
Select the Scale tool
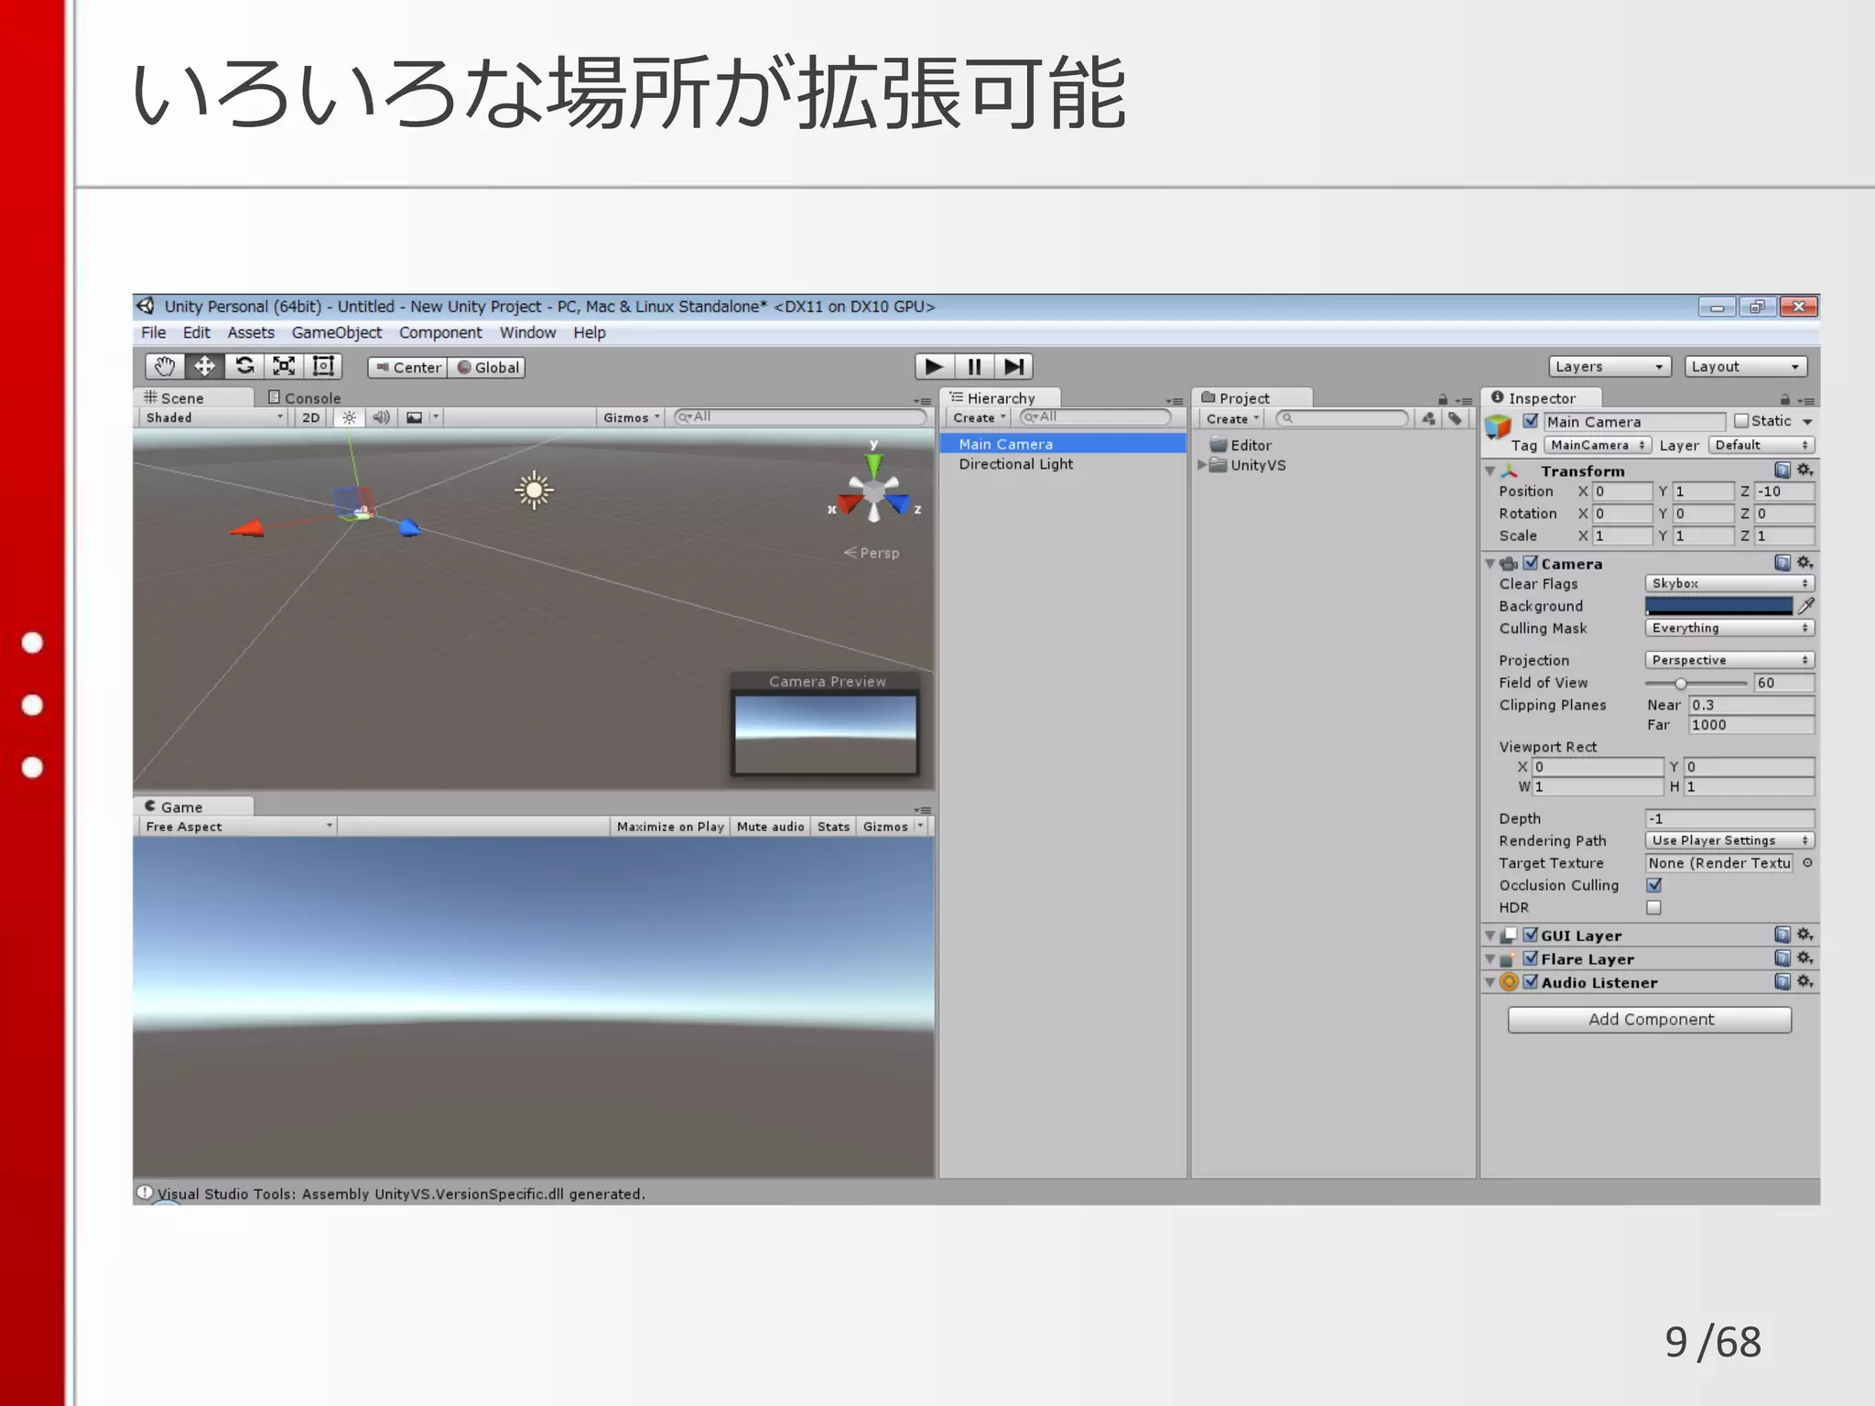point(284,367)
